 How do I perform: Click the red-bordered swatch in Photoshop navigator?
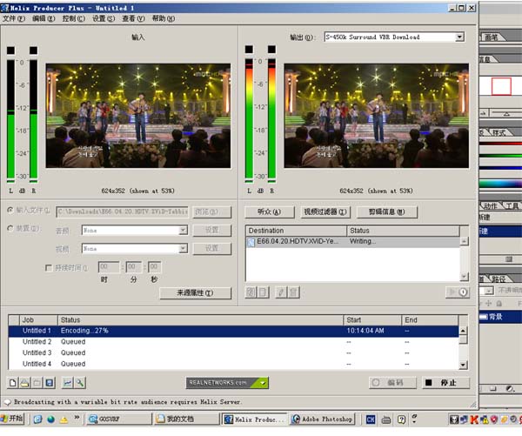[x=501, y=87]
